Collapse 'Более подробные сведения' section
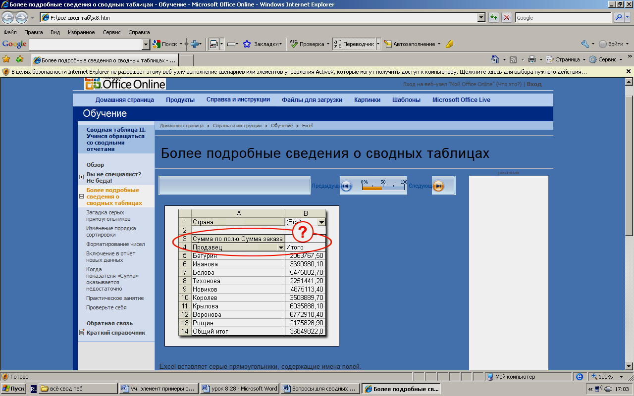The image size is (634, 396). point(82,197)
